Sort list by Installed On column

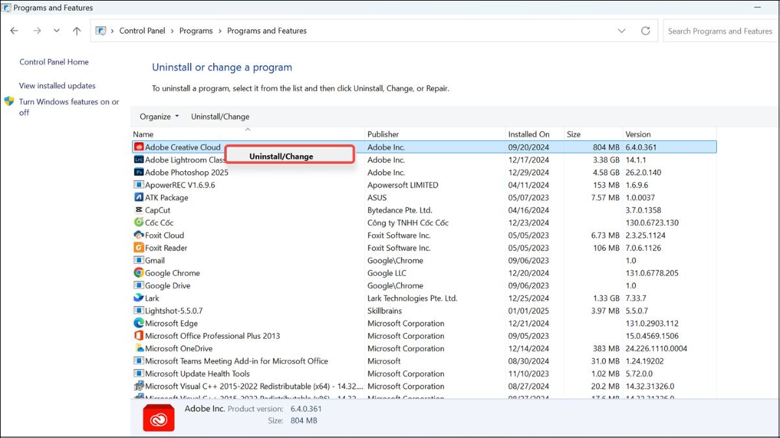[534, 134]
